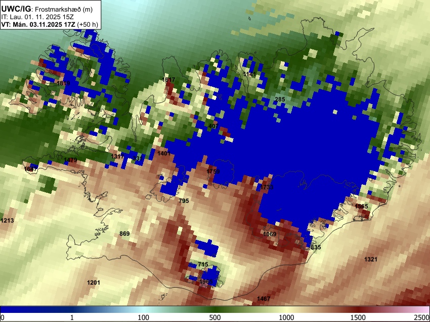The width and height of the screenshot is (430, 322).
Task: Click the map value label 1401
Action: (164, 153)
